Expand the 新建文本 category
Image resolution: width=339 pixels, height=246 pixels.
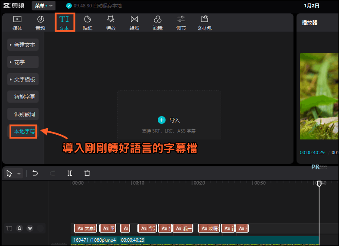pos(23,45)
